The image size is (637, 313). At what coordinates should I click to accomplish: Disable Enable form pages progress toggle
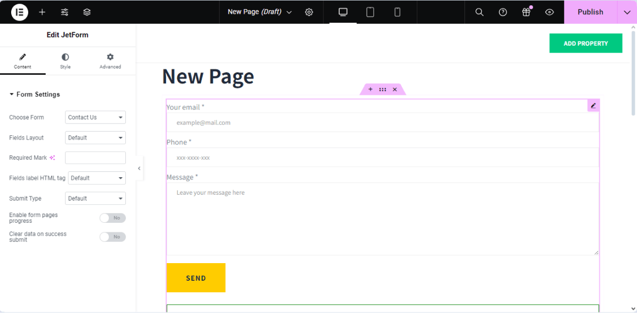coord(113,218)
